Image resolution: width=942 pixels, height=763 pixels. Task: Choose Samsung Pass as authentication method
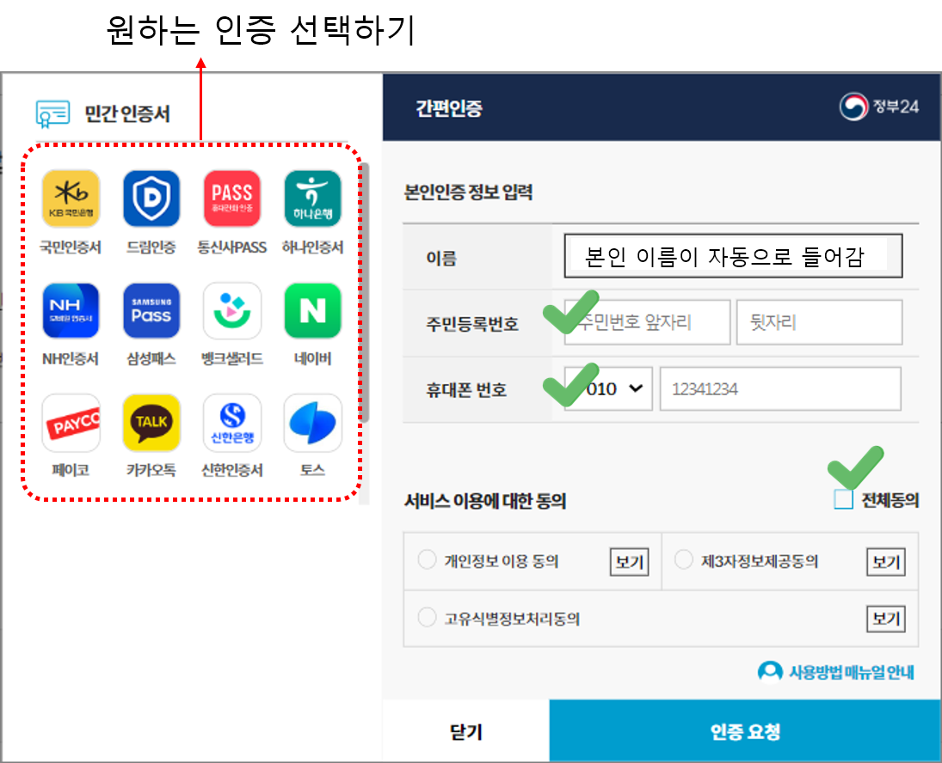pos(151,310)
